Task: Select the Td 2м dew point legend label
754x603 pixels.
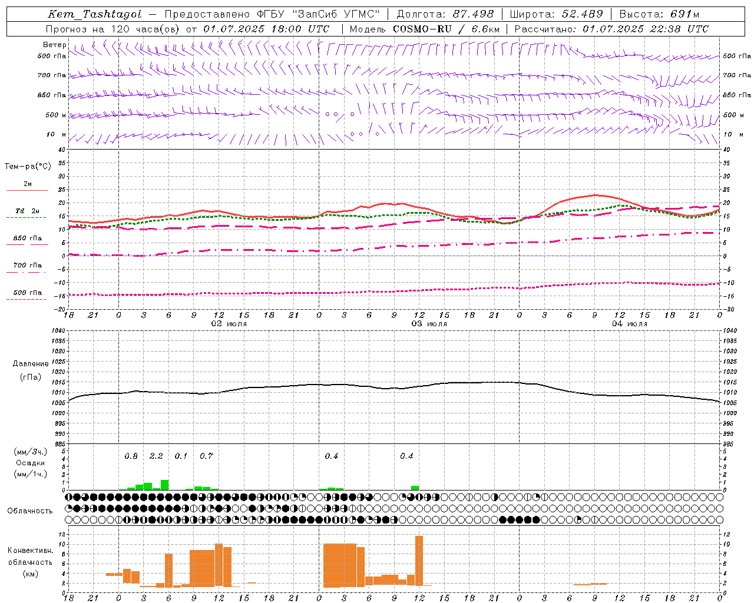Action: [x=27, y=211]
